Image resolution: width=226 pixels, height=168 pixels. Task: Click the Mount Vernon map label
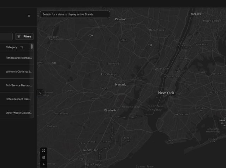pos(212,21)
